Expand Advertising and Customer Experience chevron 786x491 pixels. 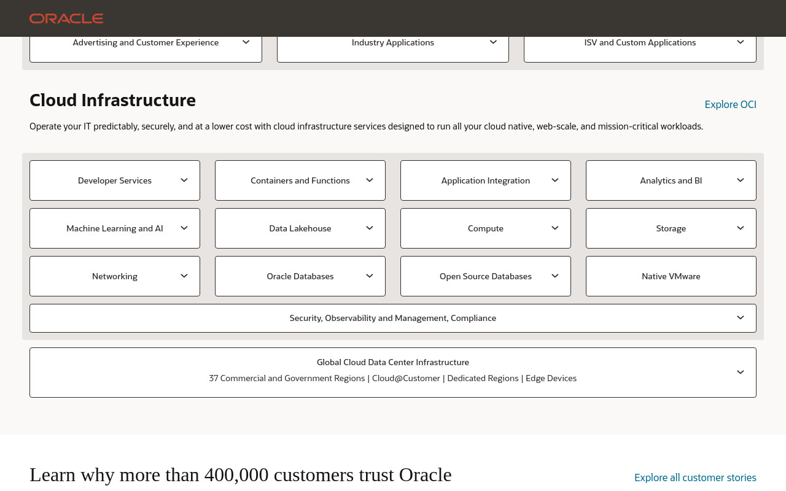[x=246, y=42]
